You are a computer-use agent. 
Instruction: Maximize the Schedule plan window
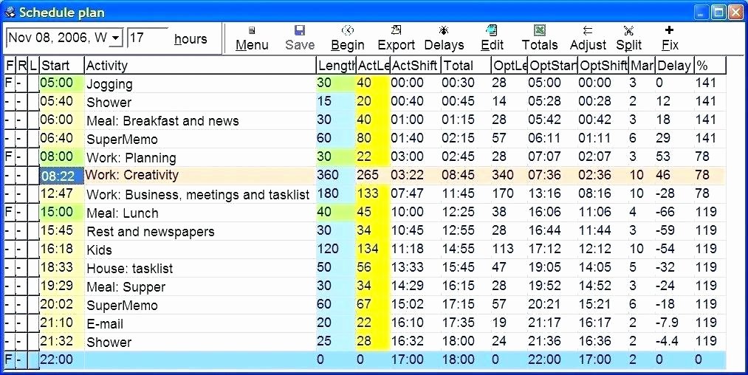[718, 12]
